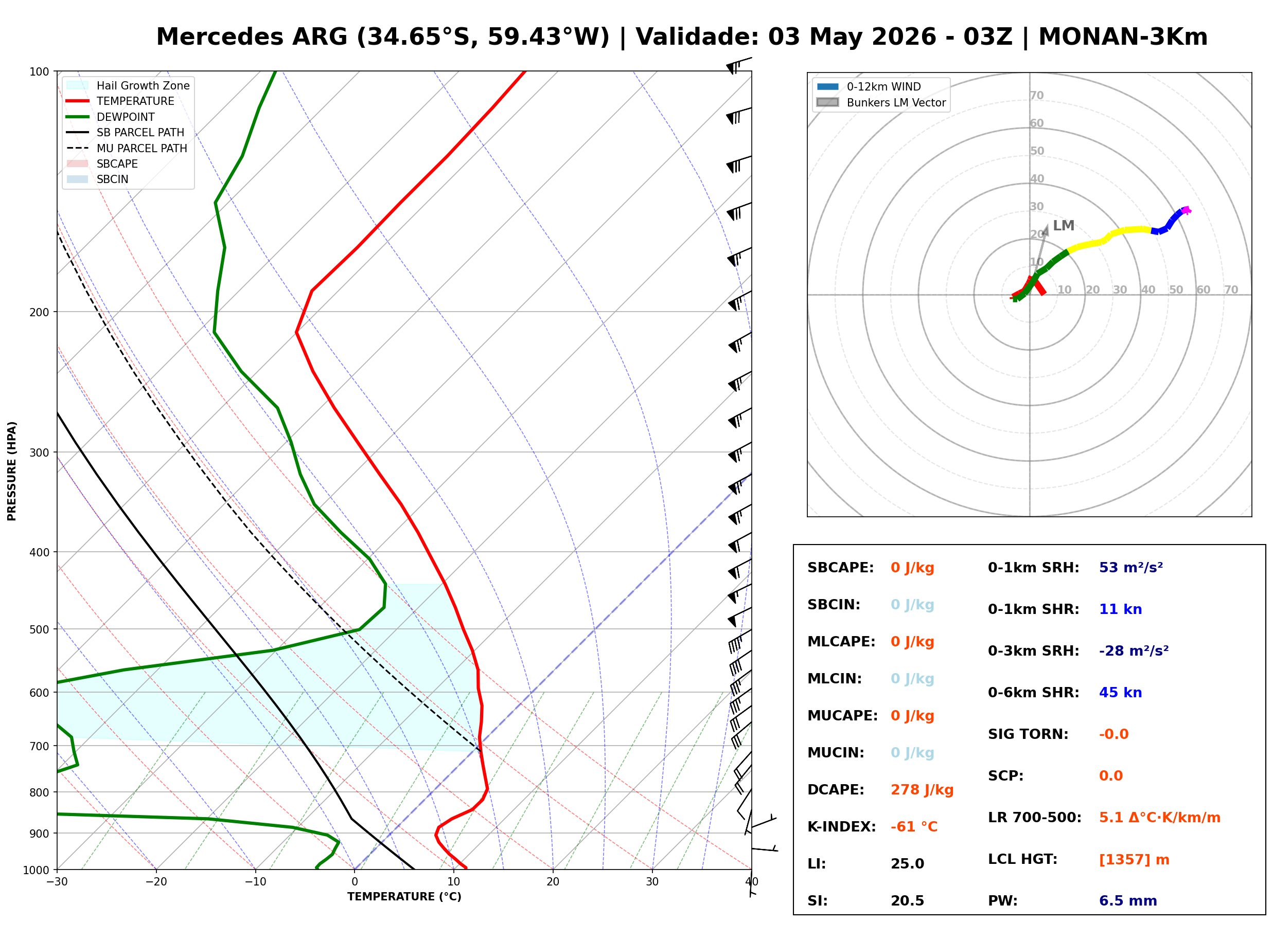Click the SBCIN legend swatch
1273x941 pixels.
tap(78, 179)
